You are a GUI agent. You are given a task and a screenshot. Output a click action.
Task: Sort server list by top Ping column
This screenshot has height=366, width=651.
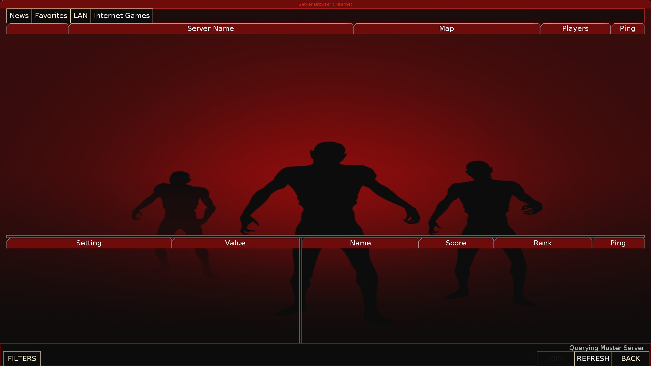[x=627, y=28]
